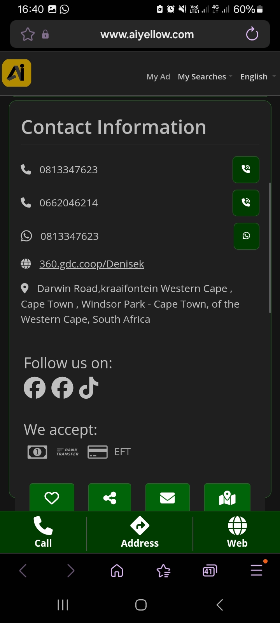This screenshot has height=623, width=280.
Task: Share this listing
Action: pos(110,497)
